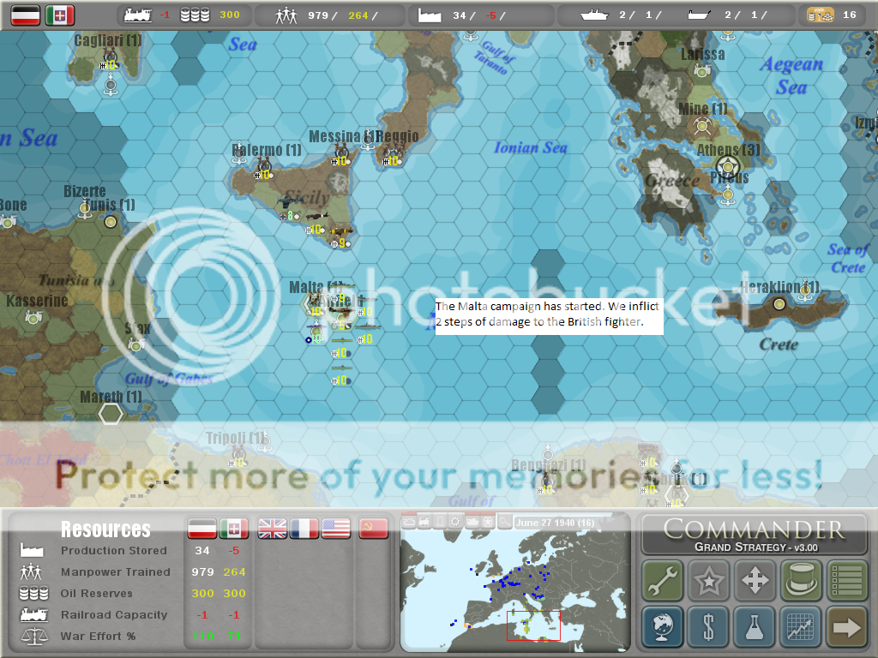Toggle weather overlay on the minimap toolbar
Screen dimensions: 878x658
[x=409, y=522]
